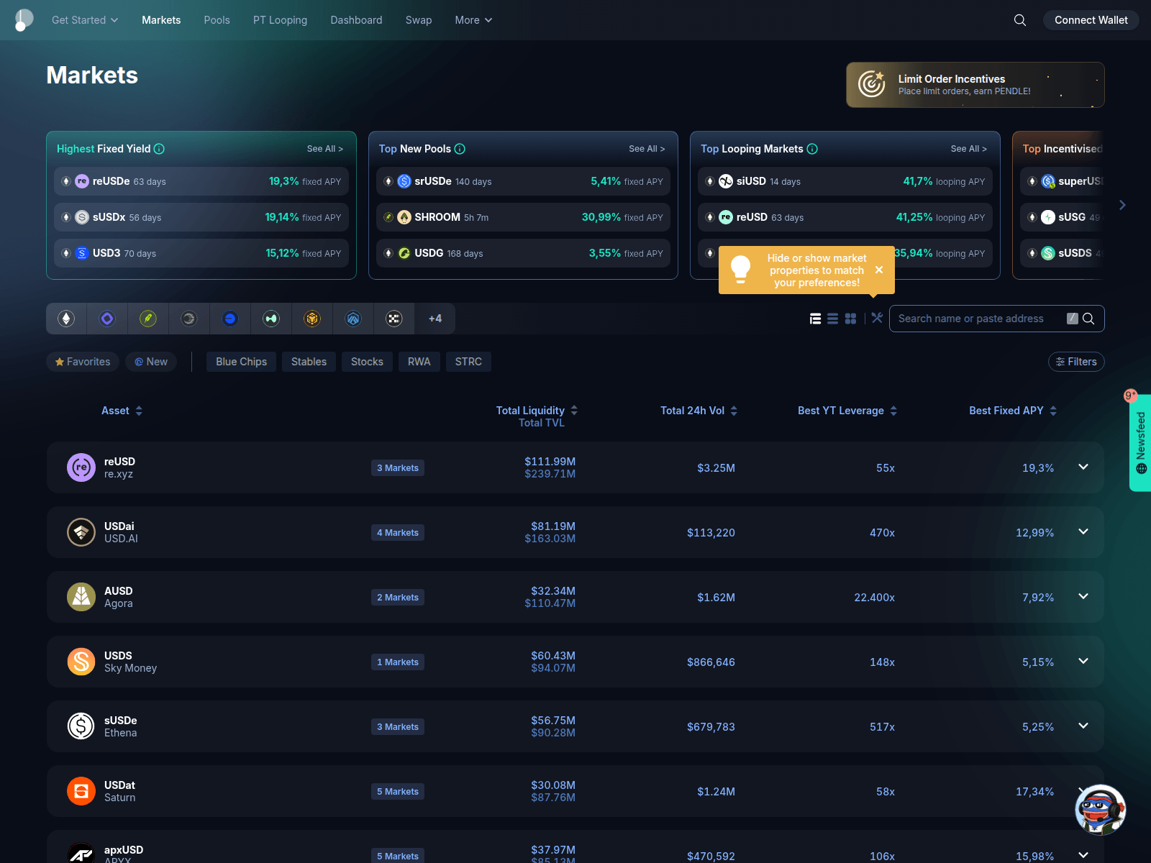The image size is (1151, 863).
Task: Open the search magnifier in top bar
Action: click(1020, 20)
